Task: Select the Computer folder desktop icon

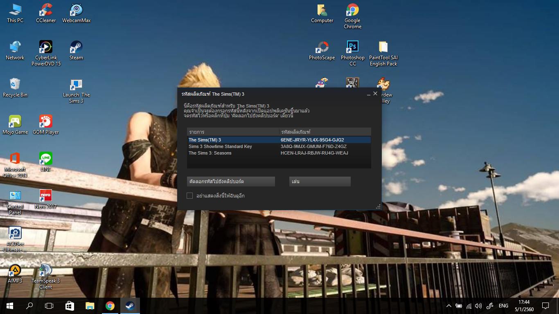Action: click(x=322, y=13)
